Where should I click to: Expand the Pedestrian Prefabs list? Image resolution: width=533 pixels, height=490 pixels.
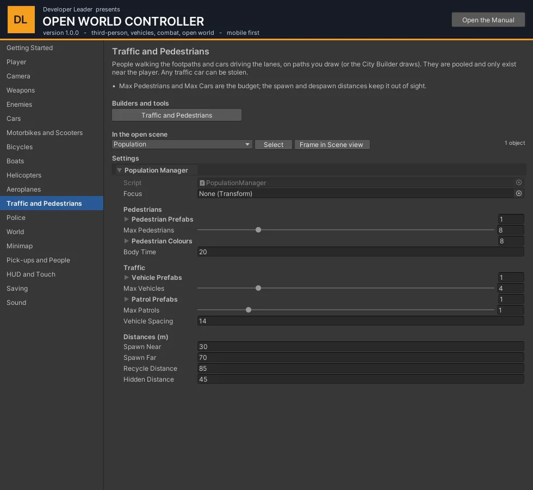coord(126,219)
